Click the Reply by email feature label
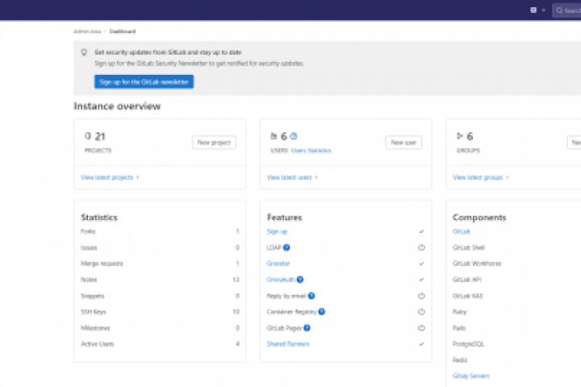Image resolution: width=581 pixels, height=387 pixels. [x=286, y=296]
